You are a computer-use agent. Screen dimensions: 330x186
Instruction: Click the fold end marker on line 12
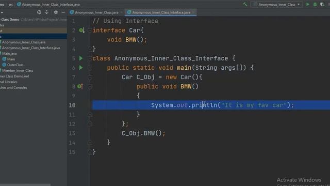90,124
